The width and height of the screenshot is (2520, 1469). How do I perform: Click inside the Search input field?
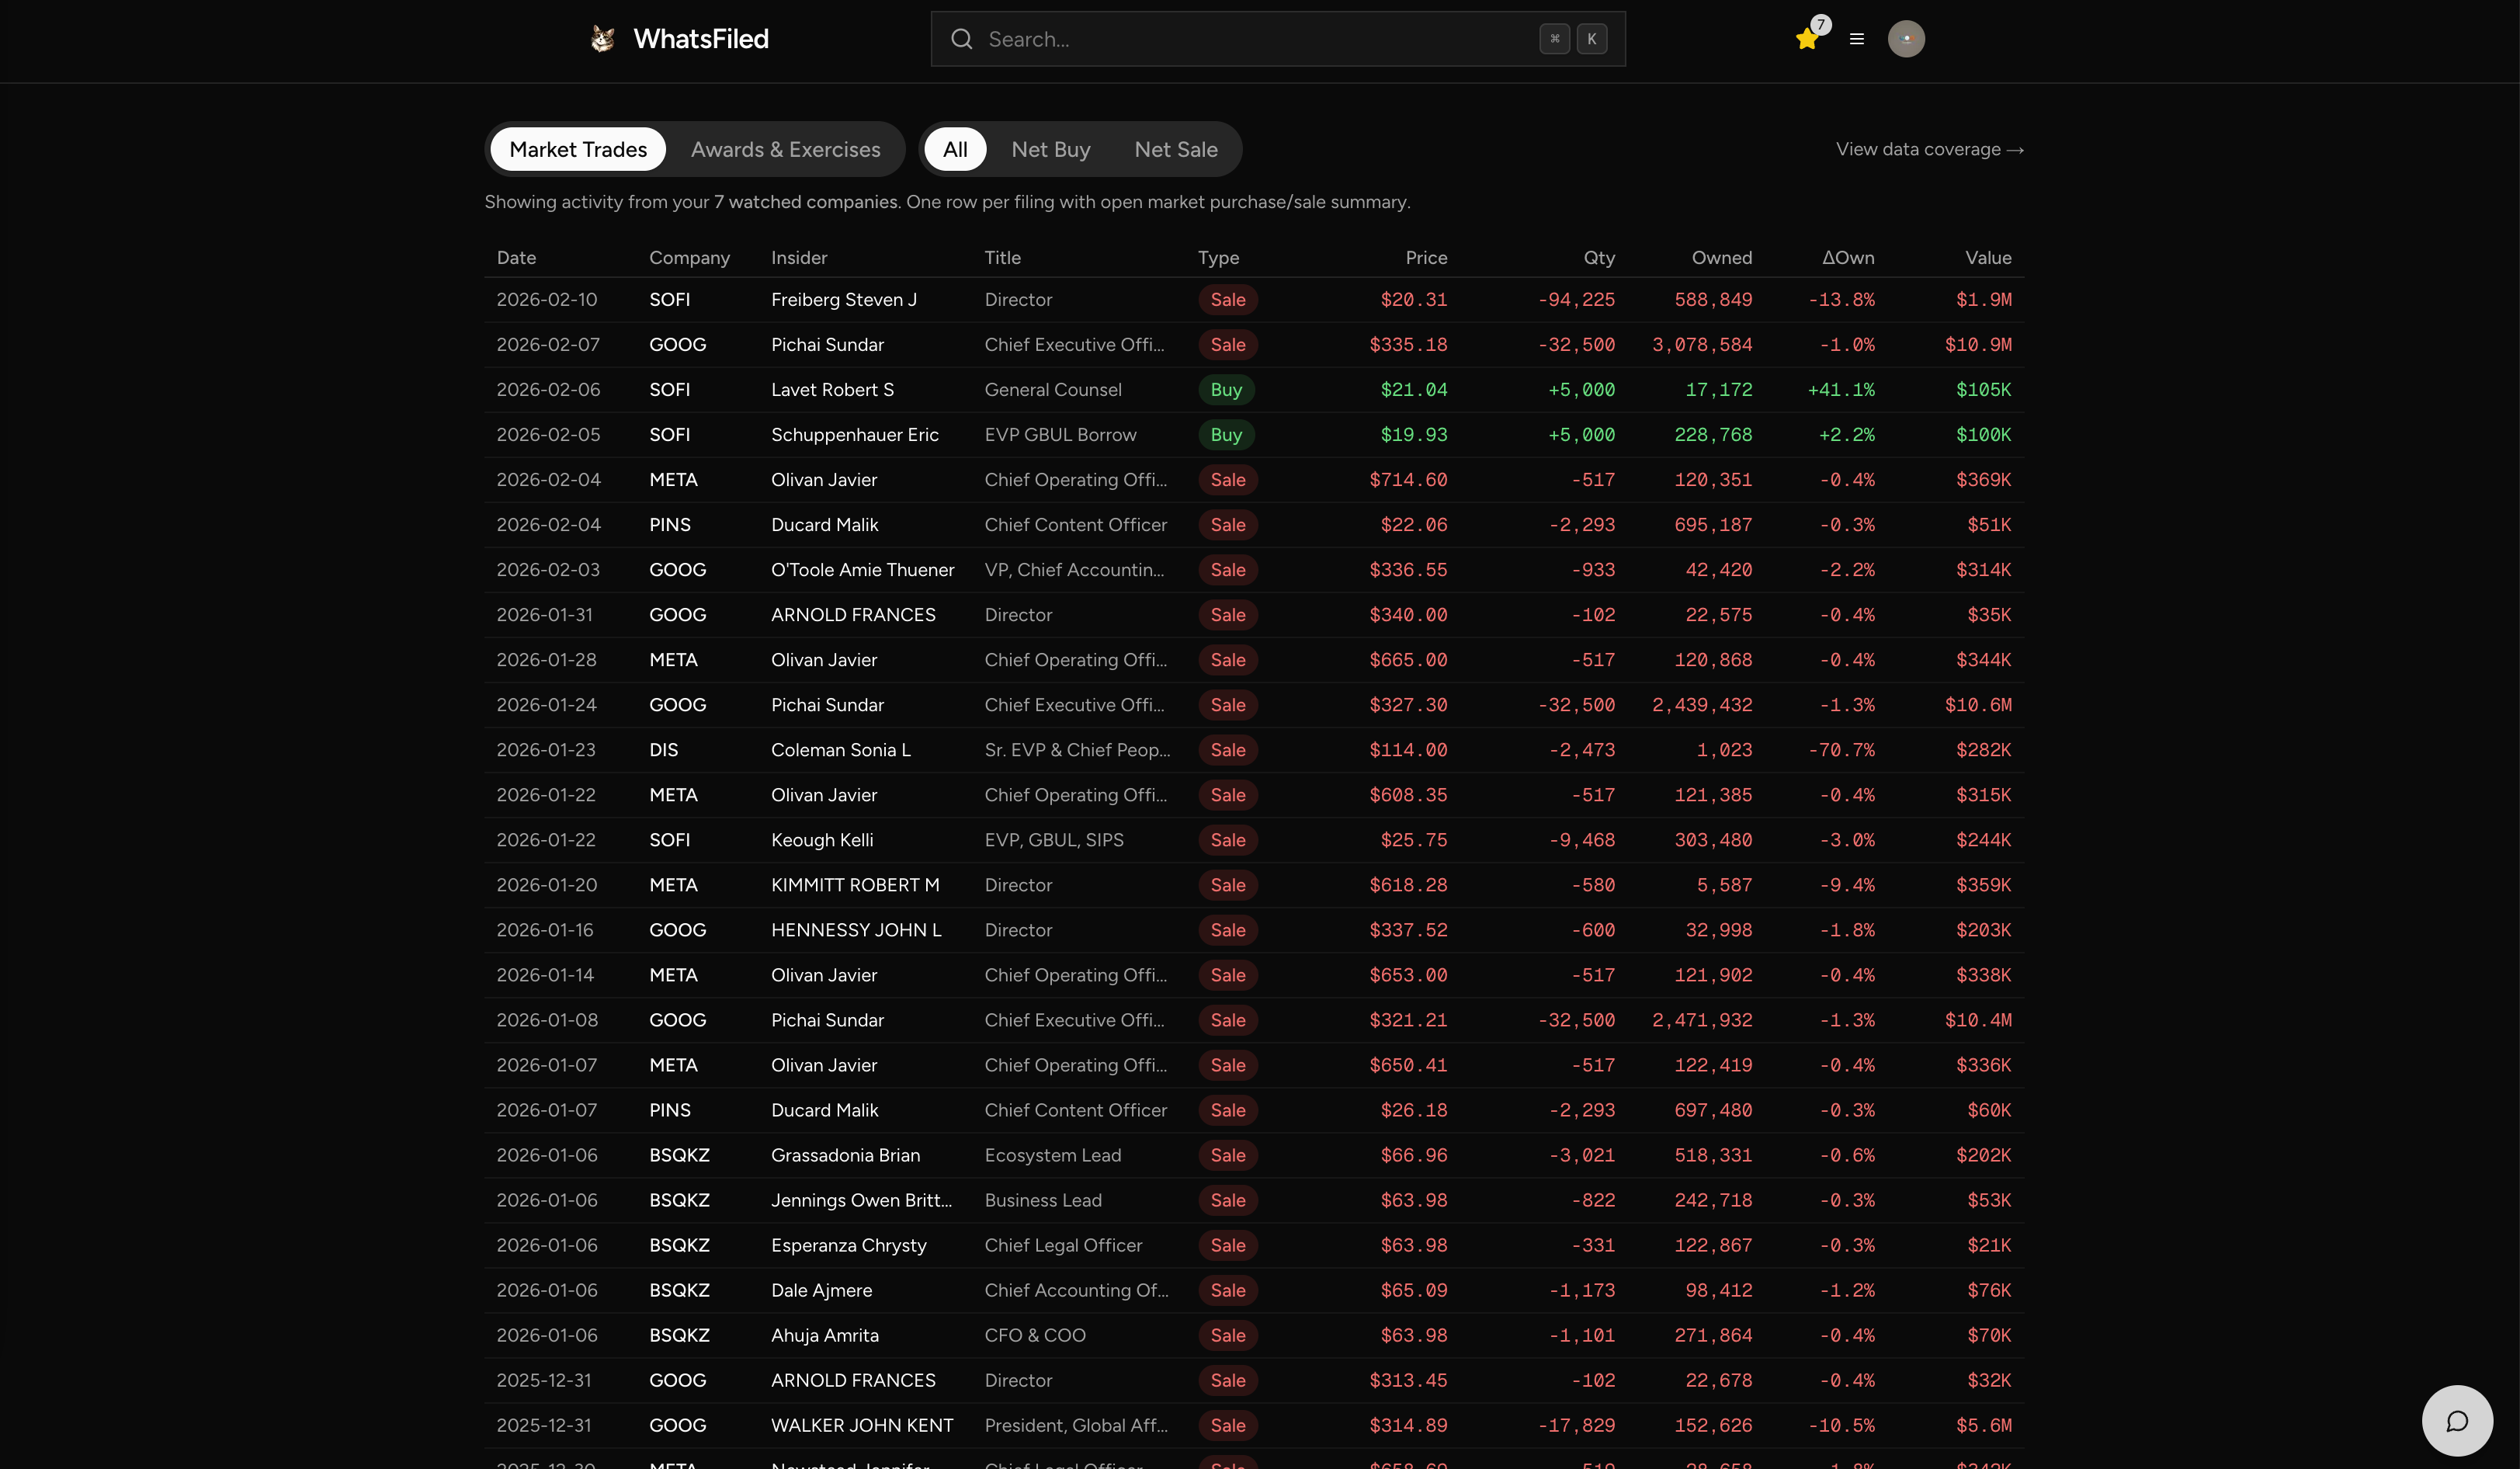click(x=1200, y=39)
